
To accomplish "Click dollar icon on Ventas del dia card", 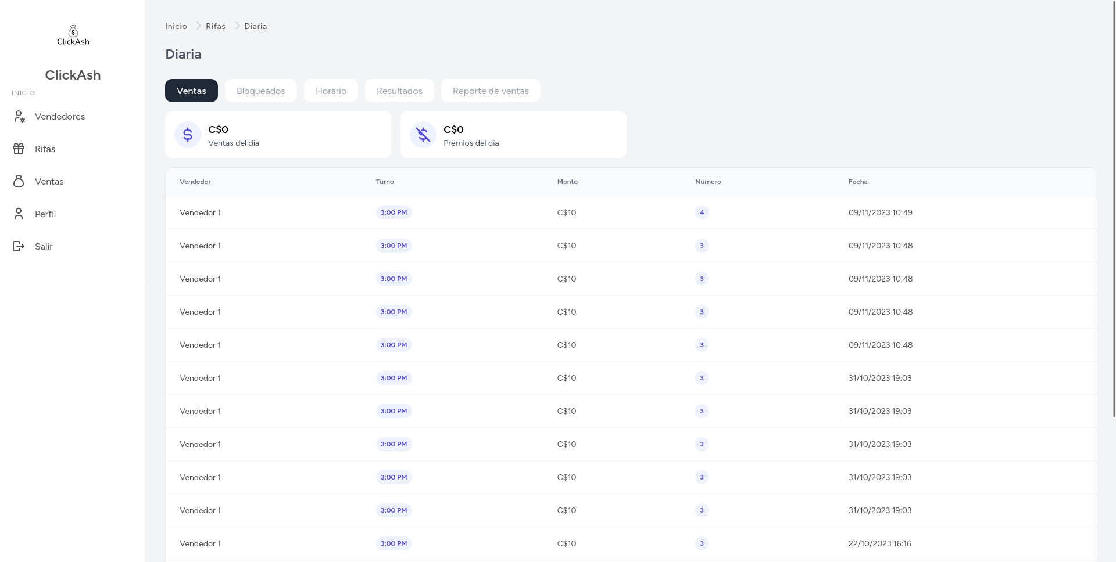I will tap(188, 135).
